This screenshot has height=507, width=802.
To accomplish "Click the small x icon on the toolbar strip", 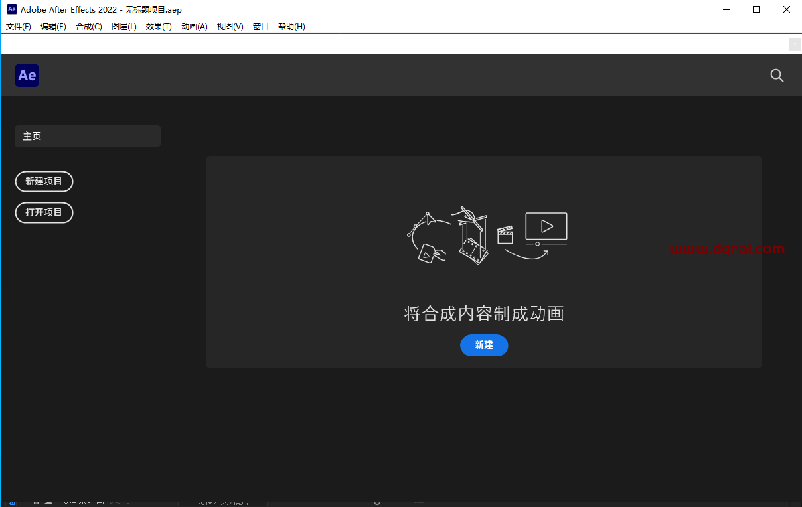I will pyautogui.click(x=795, y=44).
